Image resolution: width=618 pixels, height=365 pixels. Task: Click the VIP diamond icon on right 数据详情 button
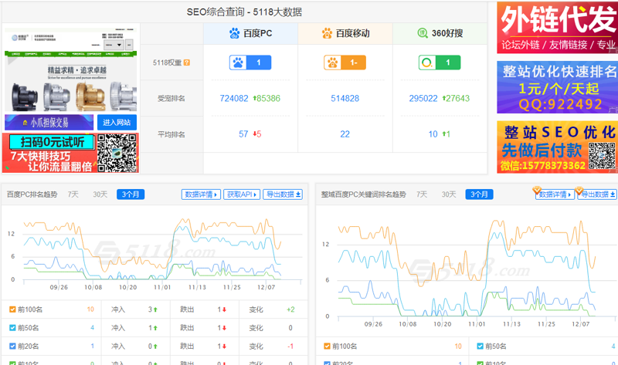(537, 191)
